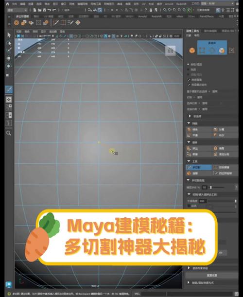Click the highlighted Multi-Cut last-tool icon in toolbox
243x297 pixels.
coord(9,89)
